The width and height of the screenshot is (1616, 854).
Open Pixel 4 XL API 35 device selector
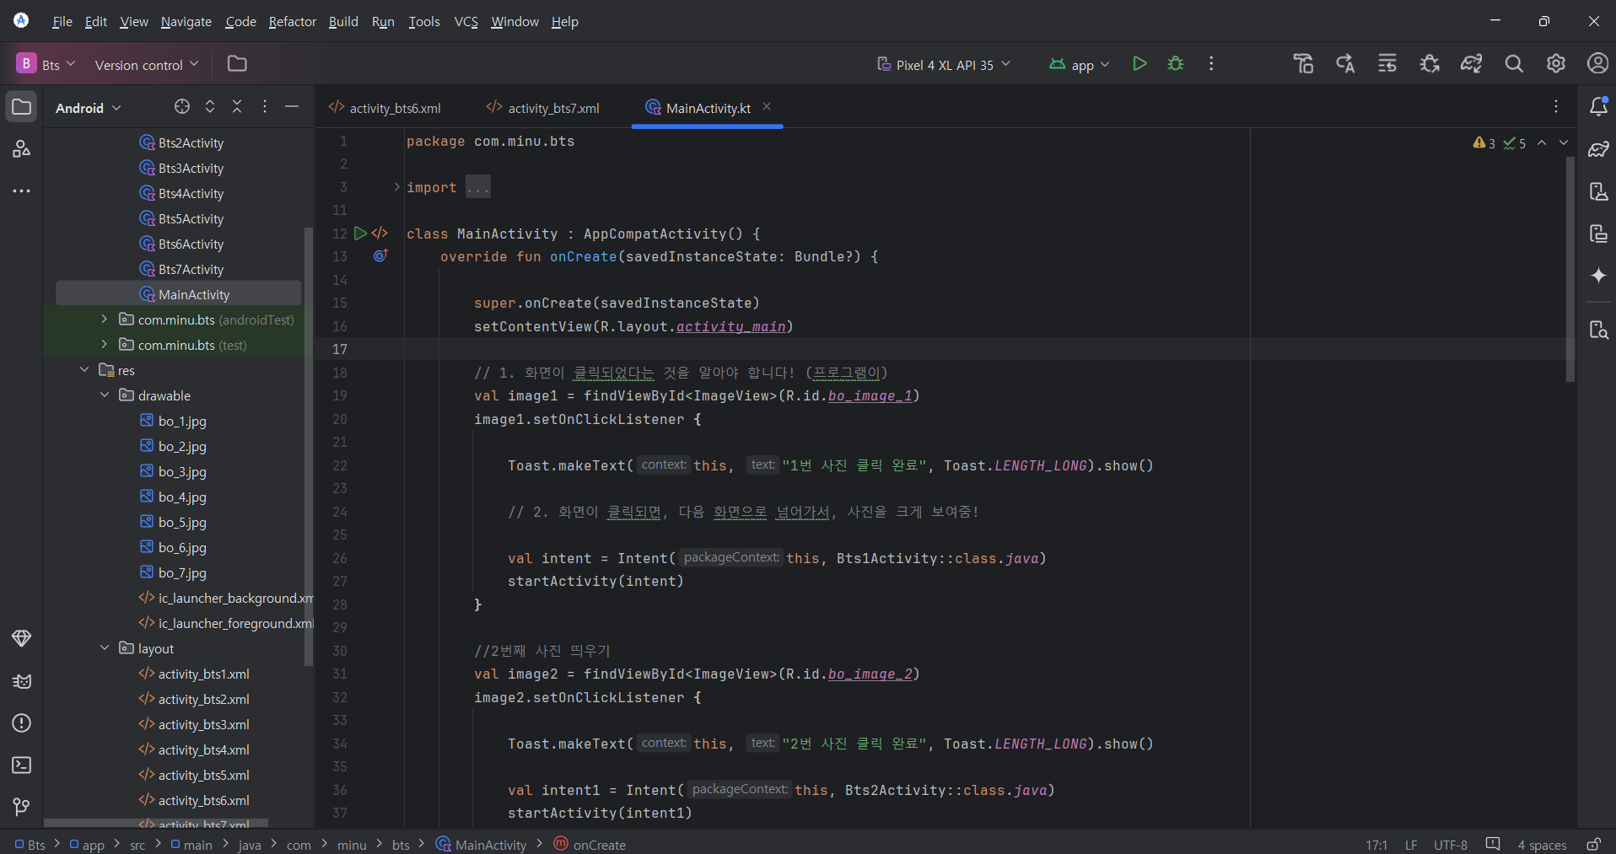click(x=943, y=64)
